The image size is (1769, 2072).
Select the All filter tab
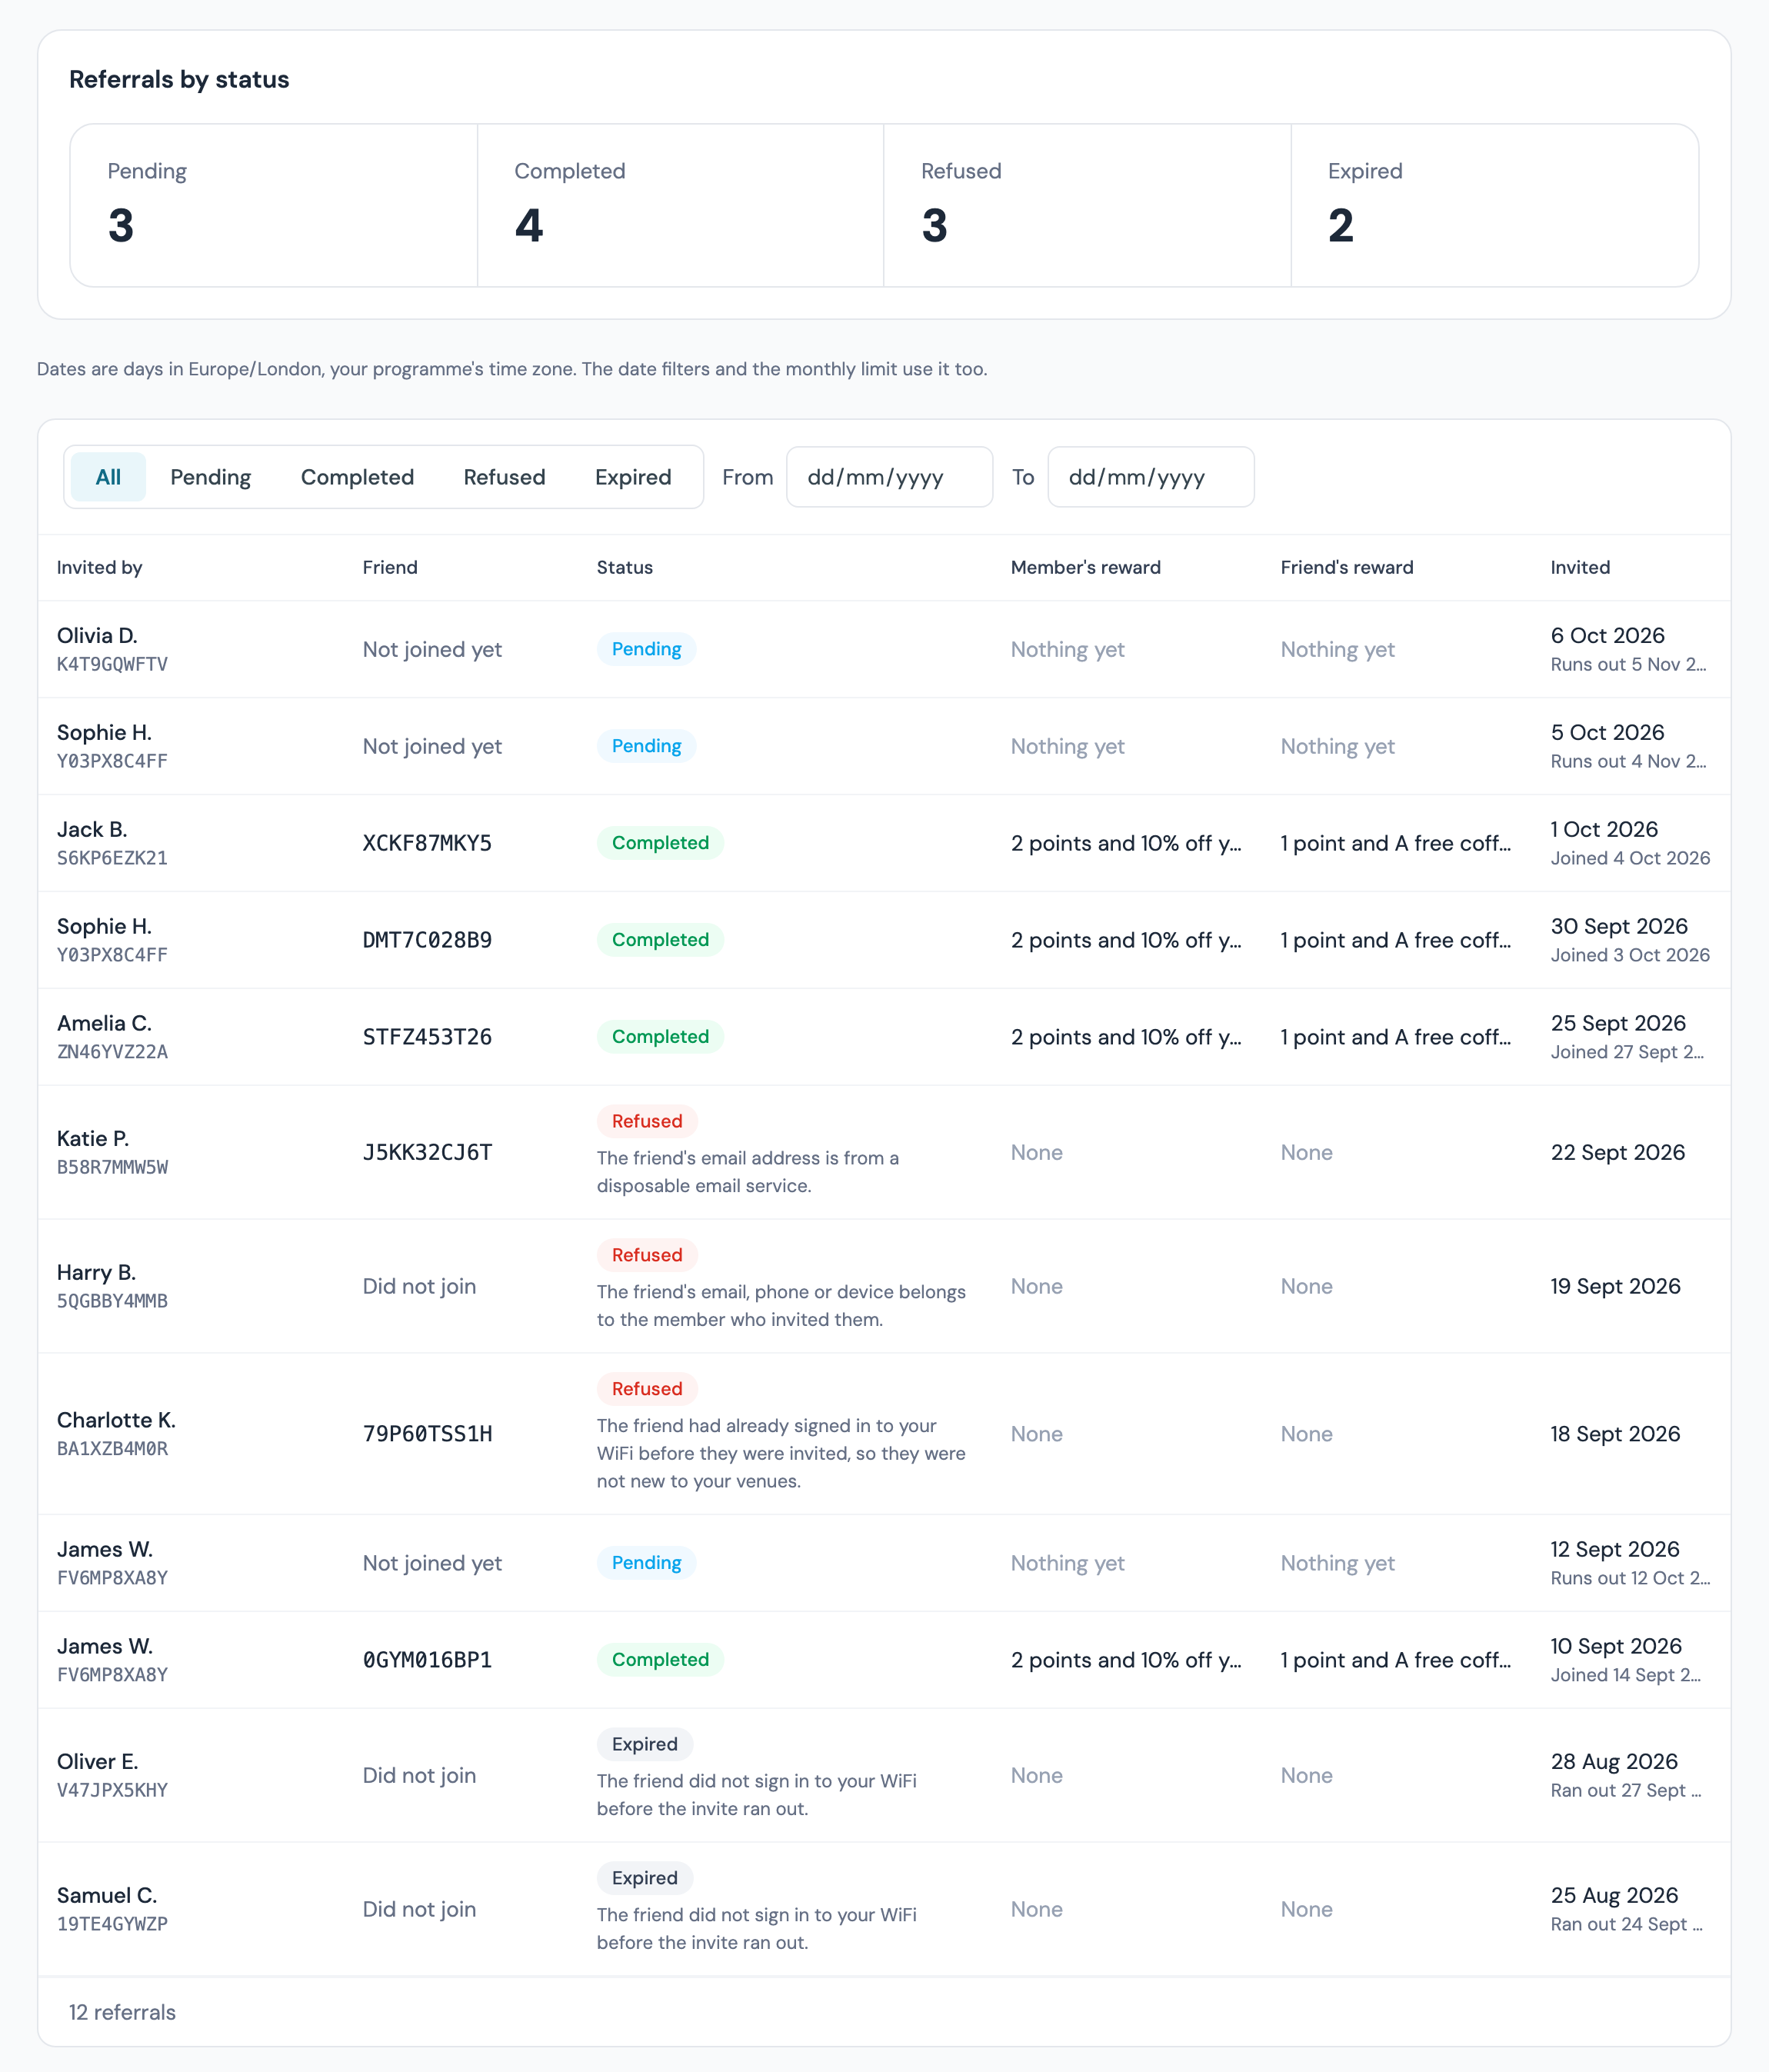click(108, 477)
